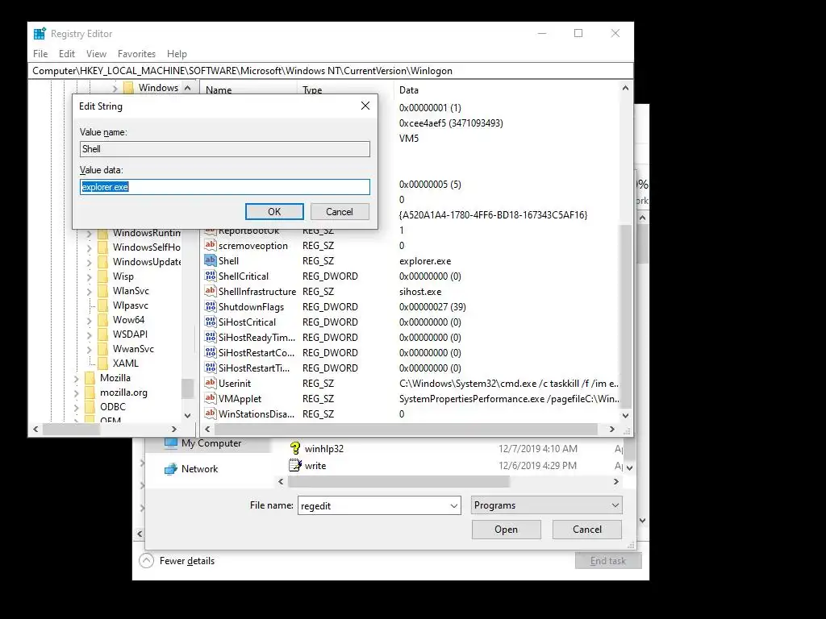This screenshot has width=826, height=619.
Task: Click the ShellInfrastructure string icon
Action: [211, 291]
